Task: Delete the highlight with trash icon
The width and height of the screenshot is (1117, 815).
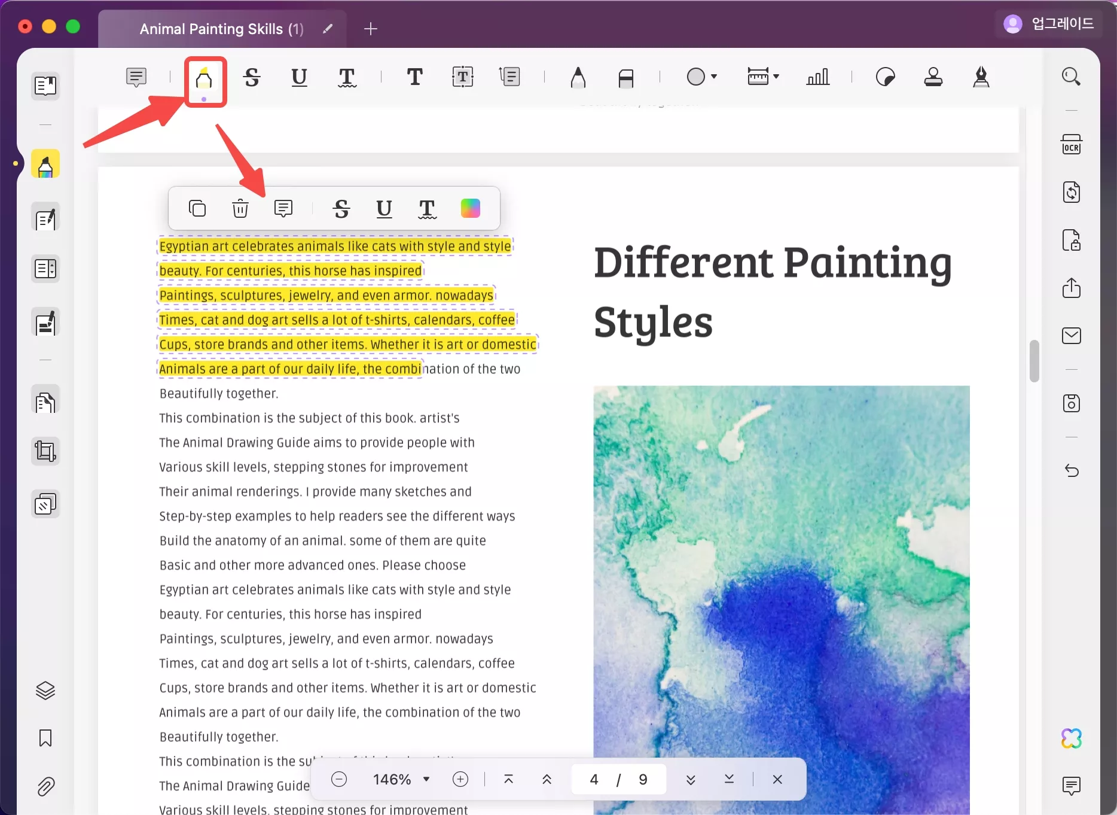Action: click(x=240, y=208)
